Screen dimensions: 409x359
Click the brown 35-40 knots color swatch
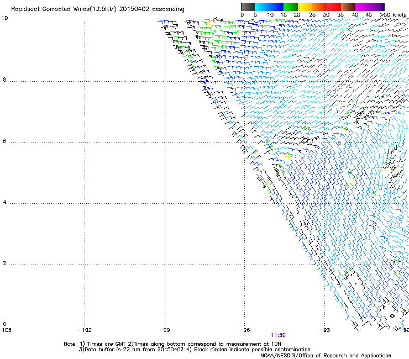pyautogui.click(x=348, y=7)
